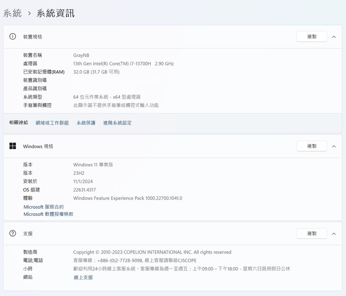
Task: Select device name value GrayNB
Action: coord(81,55)
